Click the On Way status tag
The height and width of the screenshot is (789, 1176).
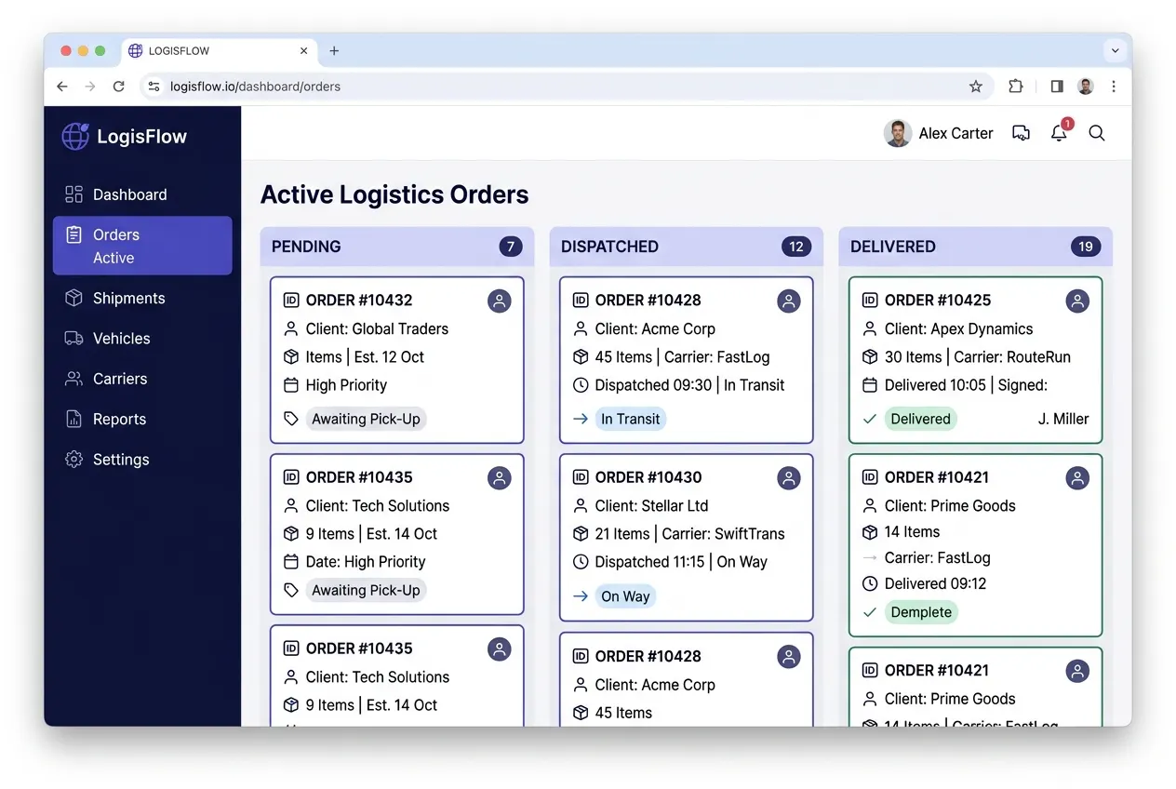625,596
